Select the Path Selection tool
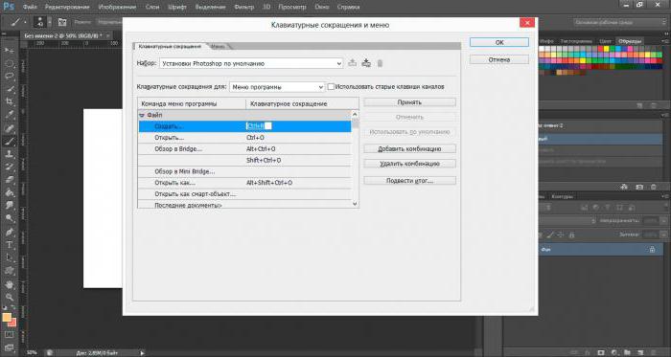Image resolution: width=671 pixels, height=357 pixels. click(x=9, y=257)
